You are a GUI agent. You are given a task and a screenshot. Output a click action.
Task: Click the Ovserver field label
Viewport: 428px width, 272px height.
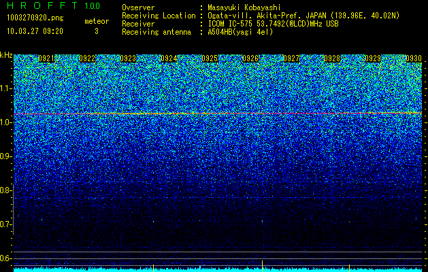point(138,7)
